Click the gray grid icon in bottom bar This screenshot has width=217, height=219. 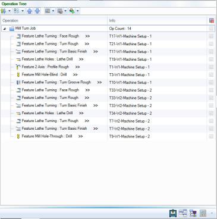coord(203,213)
